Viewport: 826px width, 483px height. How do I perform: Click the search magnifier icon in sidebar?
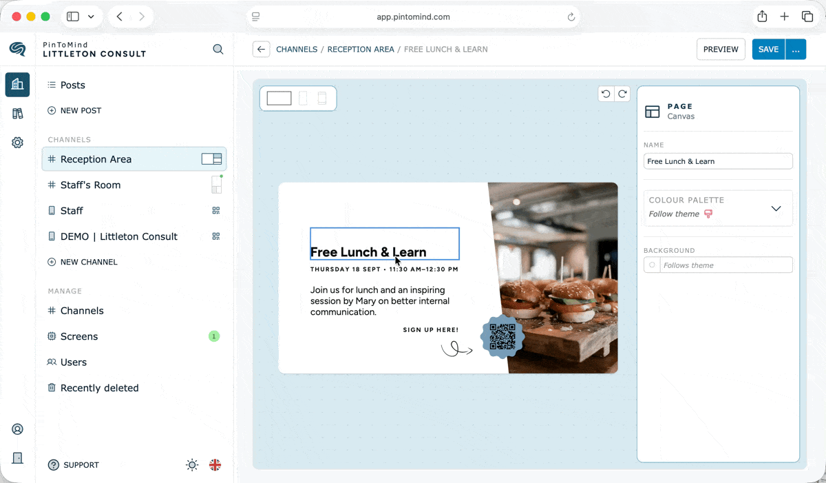click(218, 49)
